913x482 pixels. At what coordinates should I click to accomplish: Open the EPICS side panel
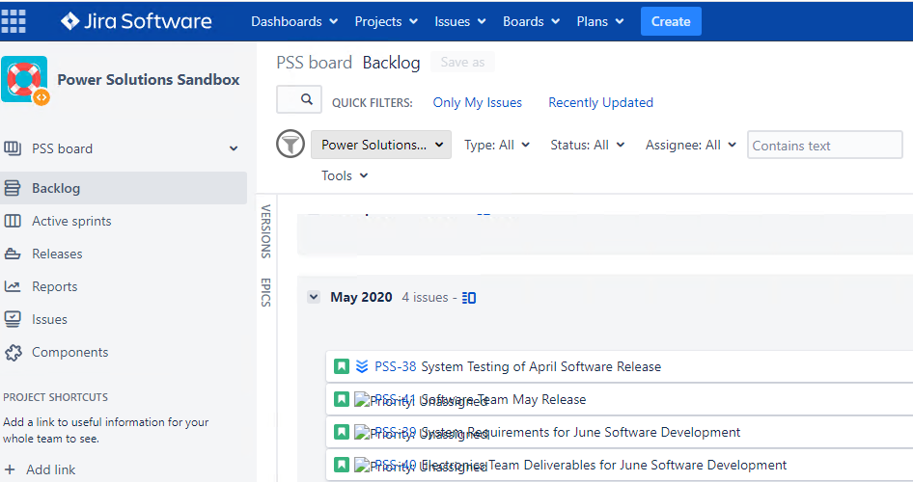point(266,292)
